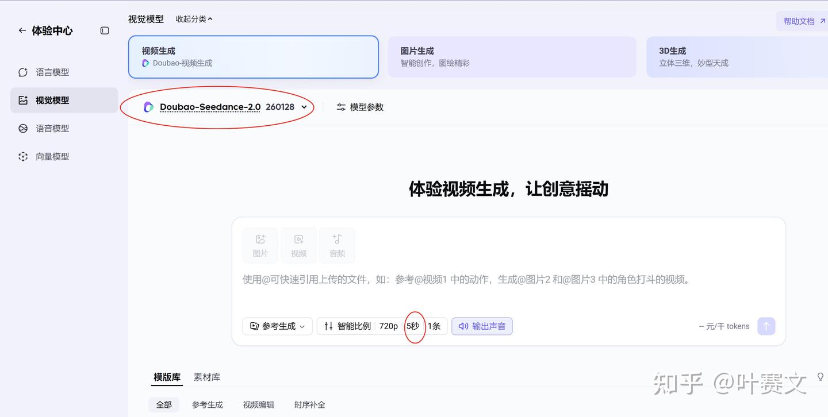828x417 pixels.
Task: Filter templates by 视频编辑
Action: pyautogui.click(x=258, y=405)
